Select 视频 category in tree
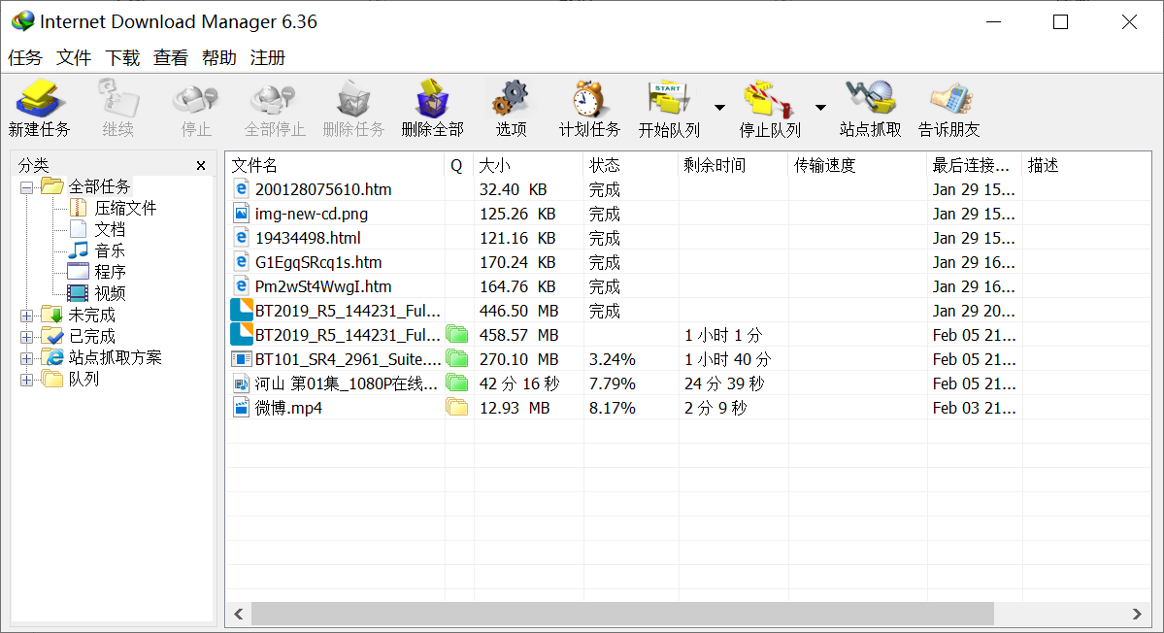The image size is (1164, 633). 110,294
